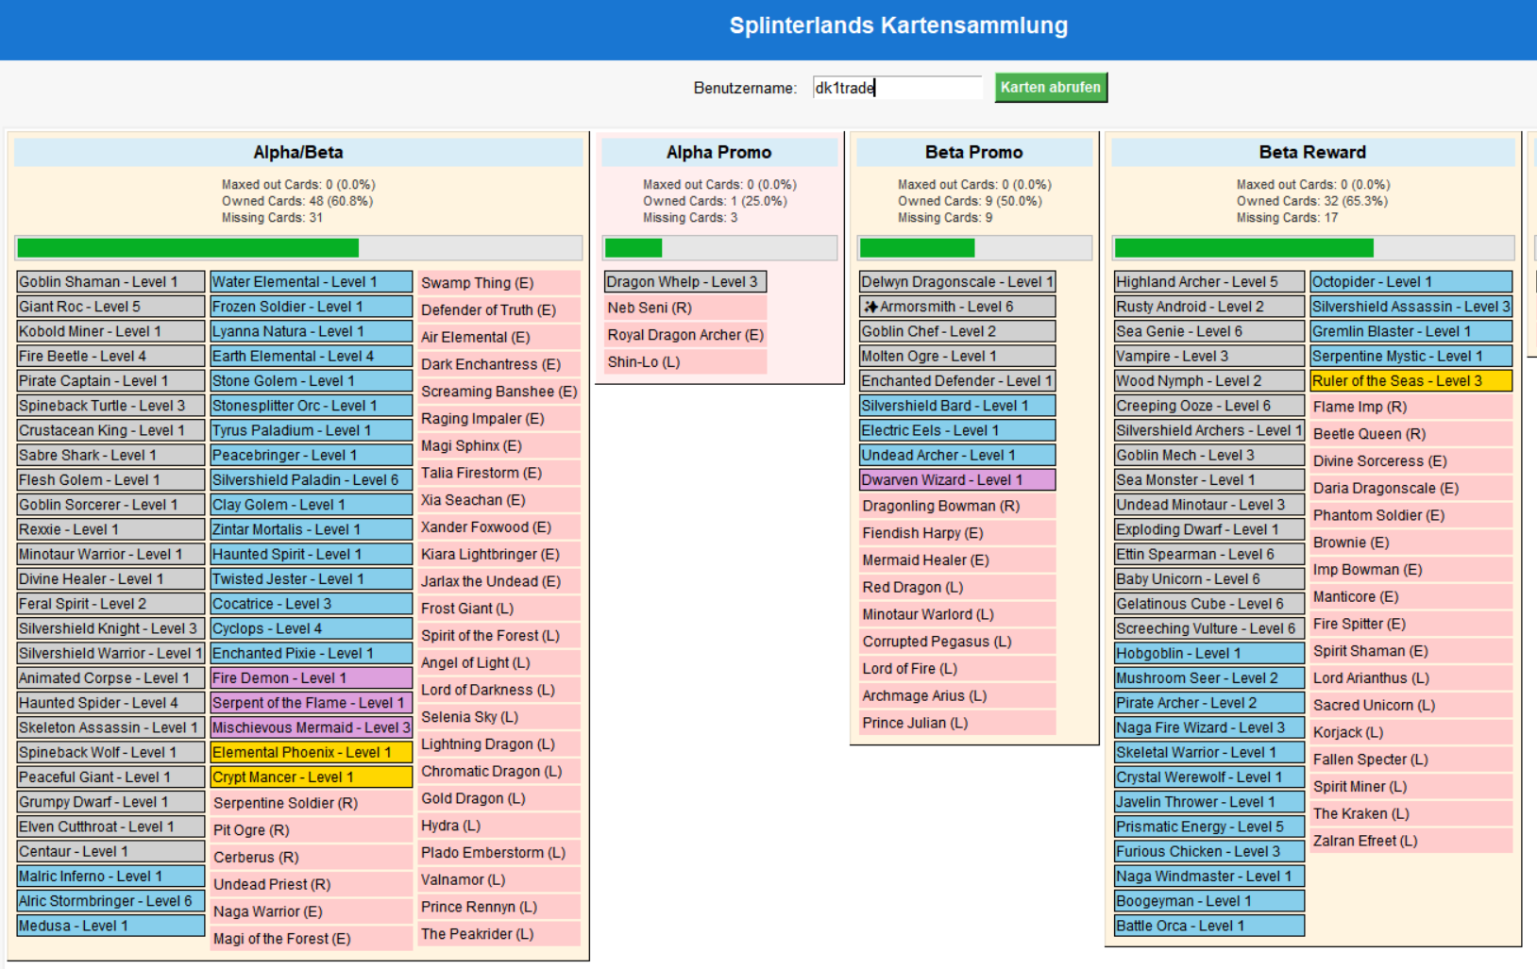
Task: Select missing card Frost Giant (L)
Action: click(x=498, y=609)
